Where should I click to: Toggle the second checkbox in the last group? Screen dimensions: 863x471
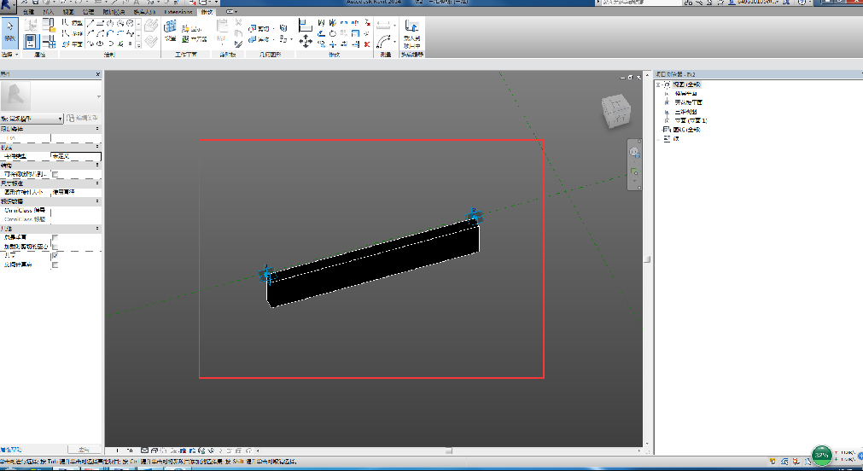[55, 247]
